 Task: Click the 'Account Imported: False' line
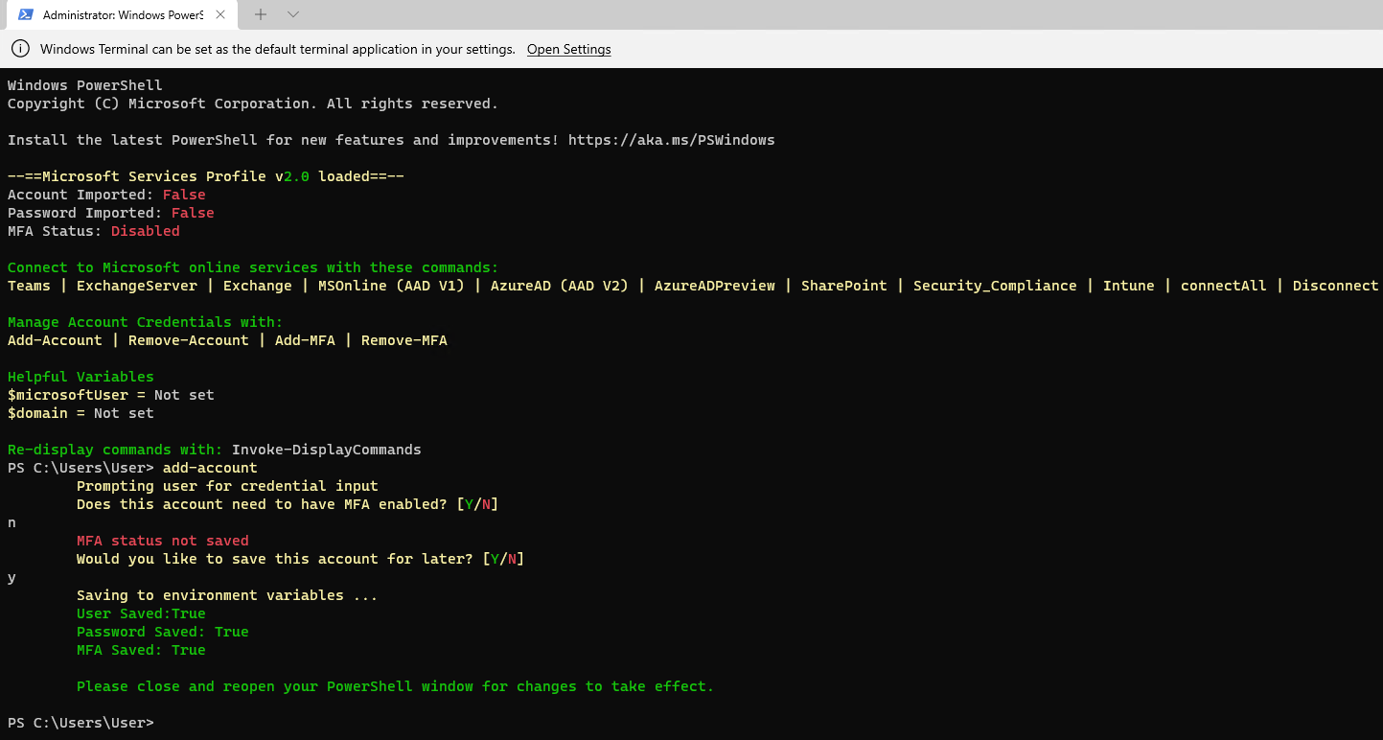(106, 195)
